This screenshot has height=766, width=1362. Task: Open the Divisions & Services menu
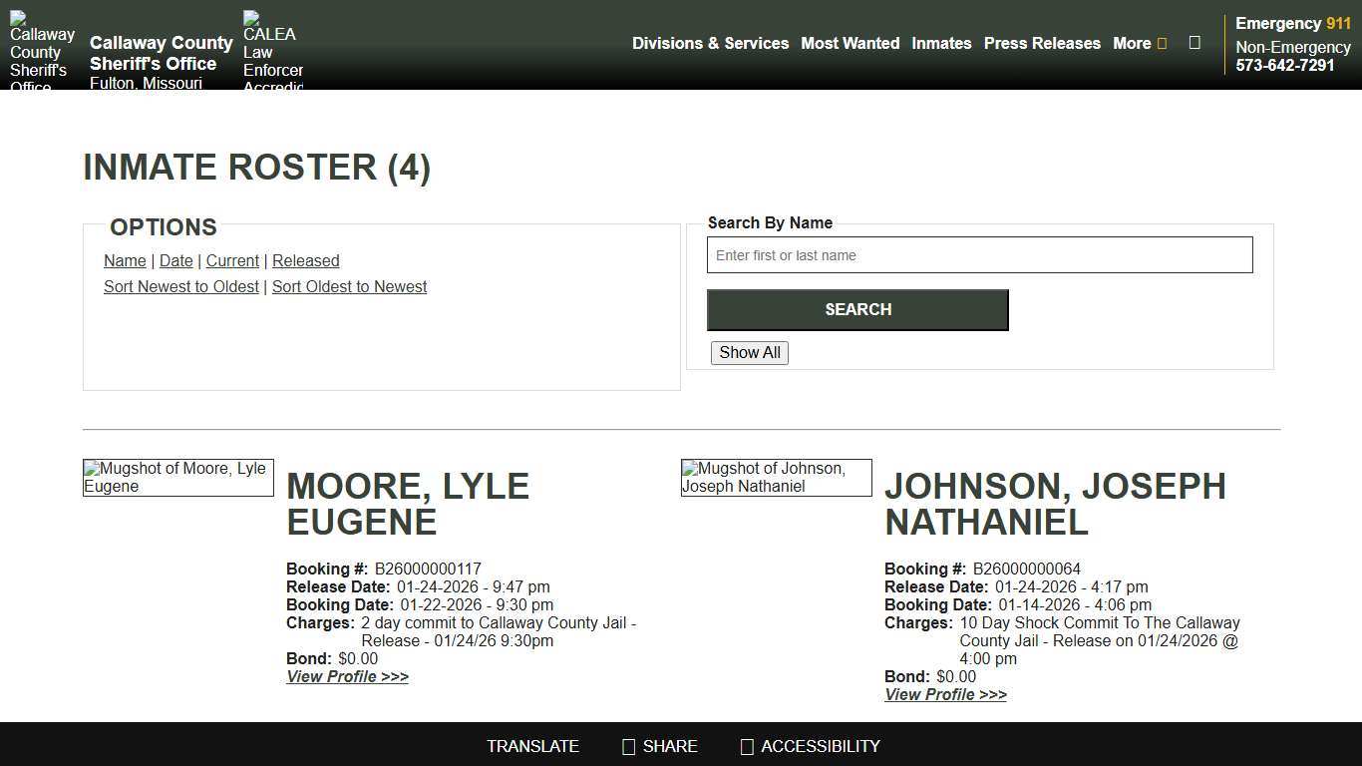pos(710,43)
